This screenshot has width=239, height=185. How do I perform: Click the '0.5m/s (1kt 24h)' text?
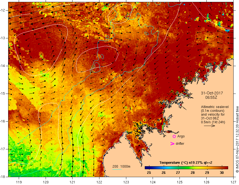click(x=213, y=122)
